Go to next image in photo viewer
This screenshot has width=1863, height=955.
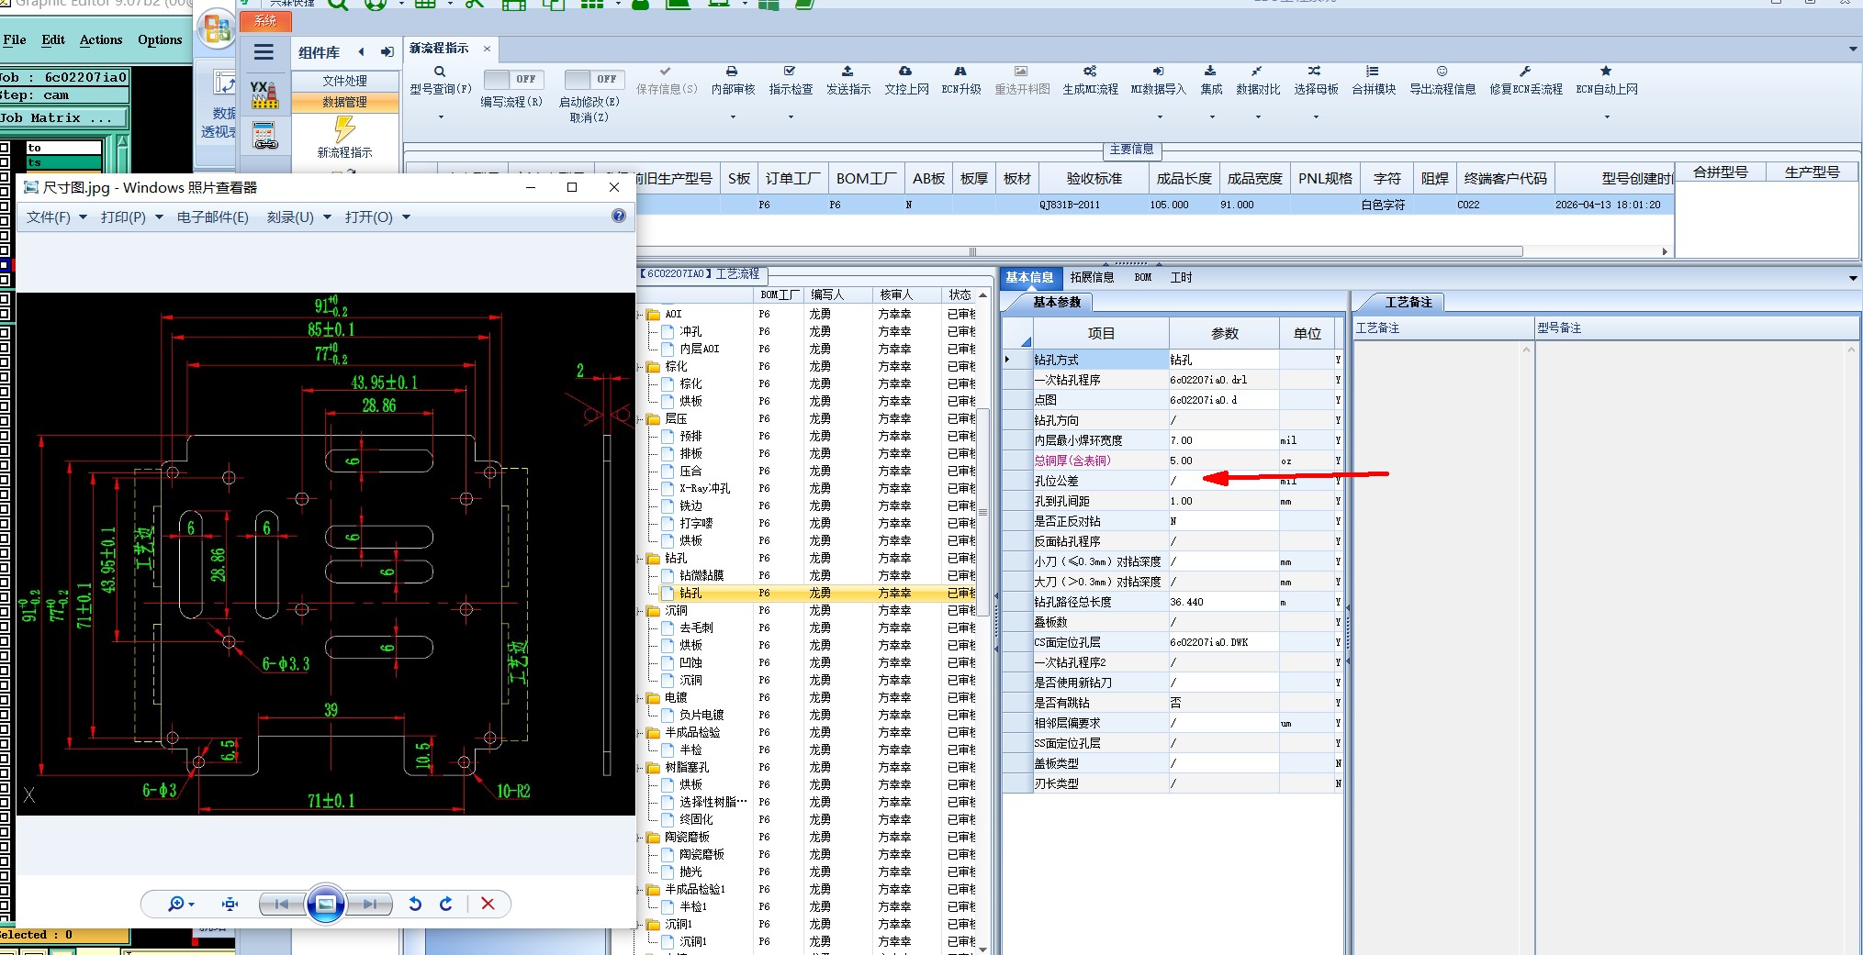[369, 905]
